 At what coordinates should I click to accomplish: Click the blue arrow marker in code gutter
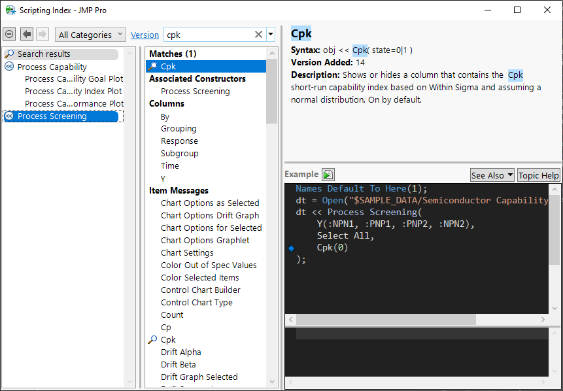[x=291, y=248]
